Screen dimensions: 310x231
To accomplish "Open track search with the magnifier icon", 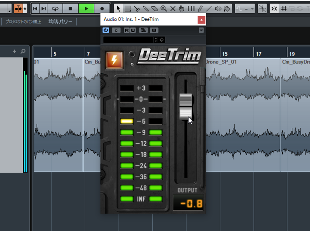I will pyautogui.click(x=23, y=51).
